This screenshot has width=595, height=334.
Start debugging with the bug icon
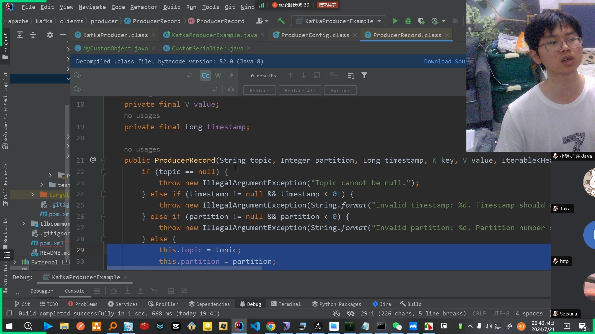point(408,21)
